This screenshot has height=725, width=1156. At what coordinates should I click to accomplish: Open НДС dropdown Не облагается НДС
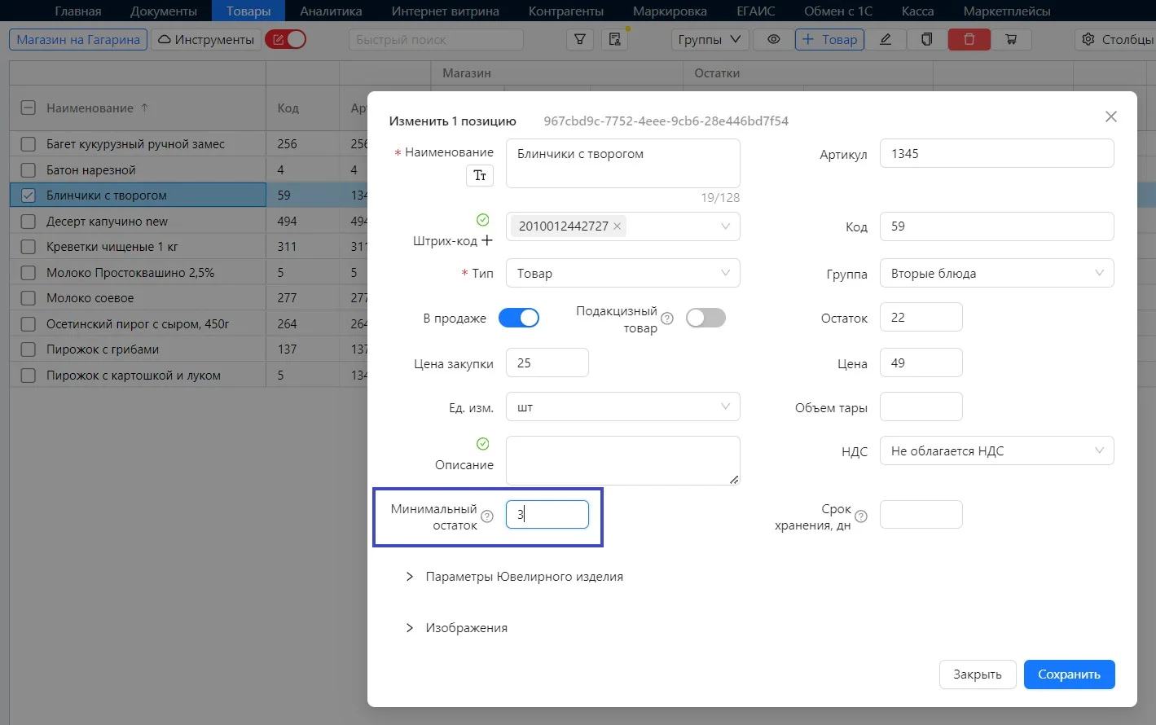pyautogui.click(x=997, y=450)
